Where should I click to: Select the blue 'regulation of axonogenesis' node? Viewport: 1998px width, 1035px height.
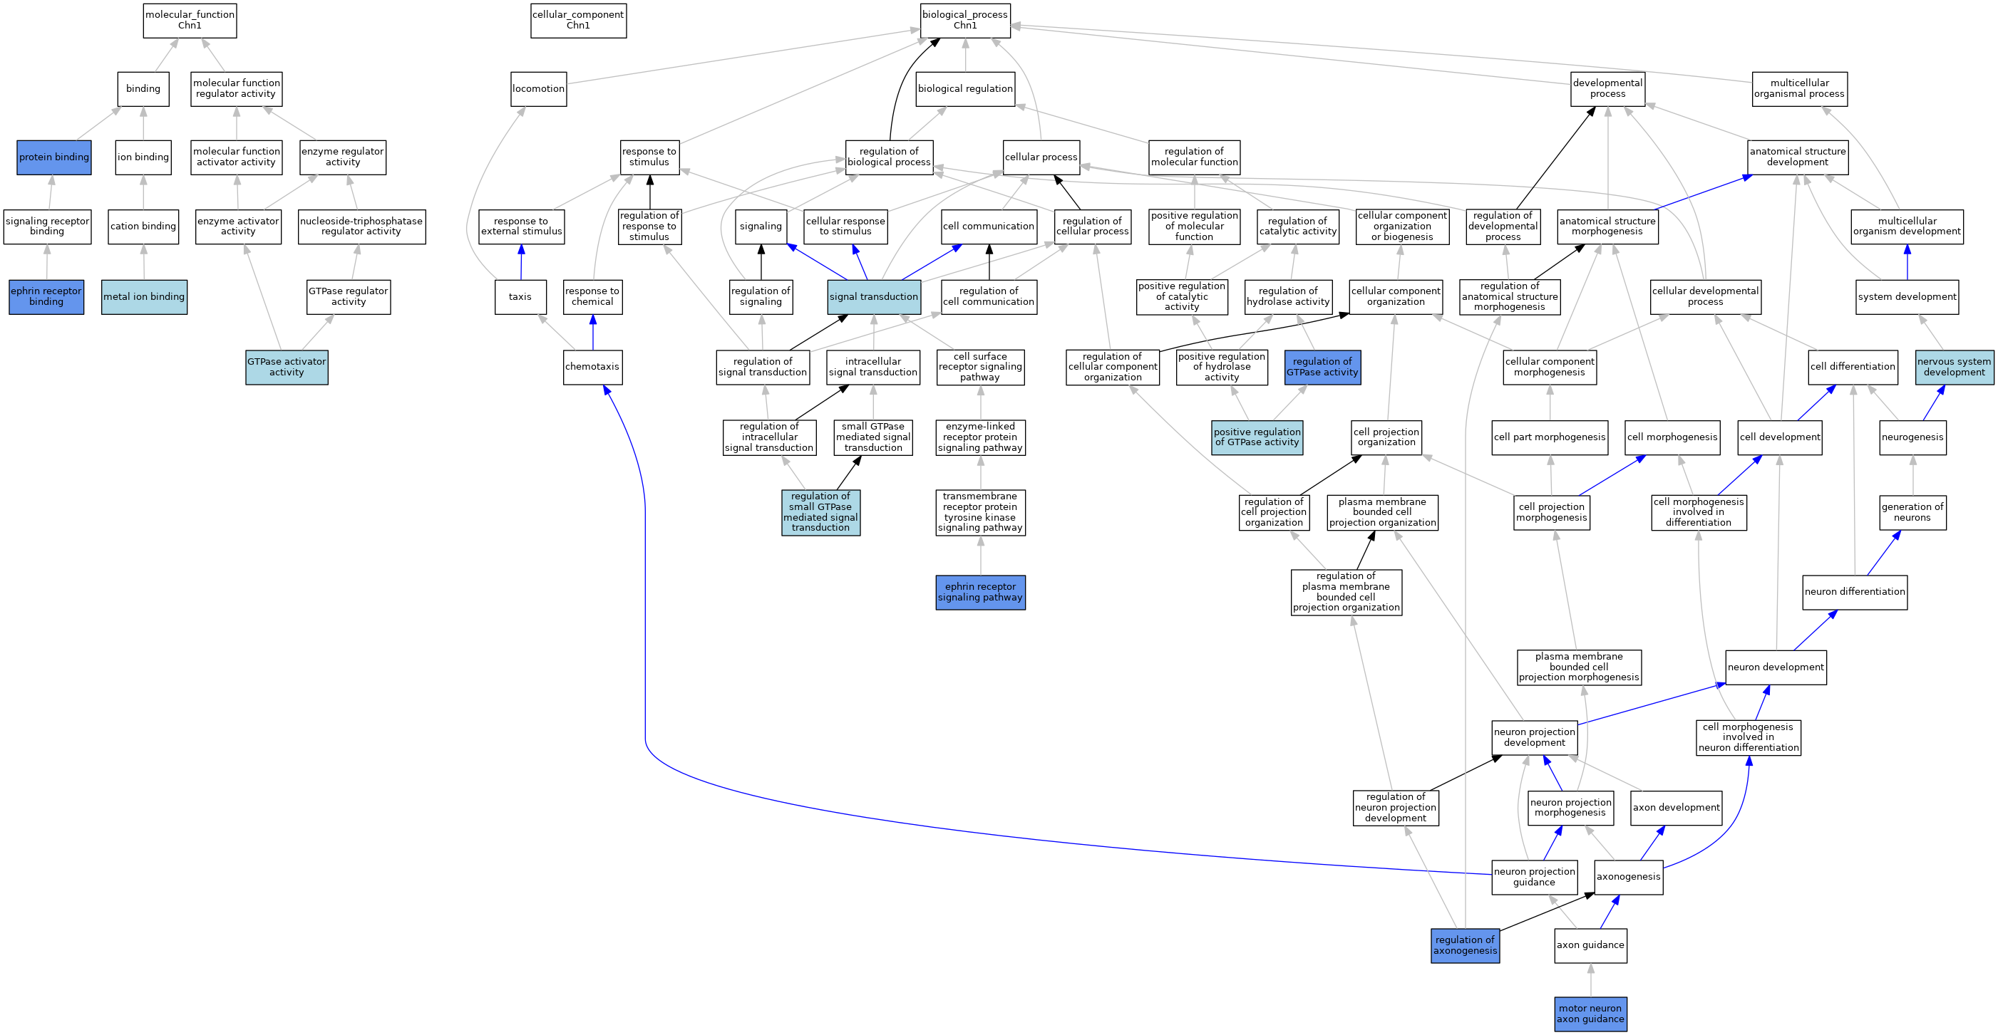1465,945
